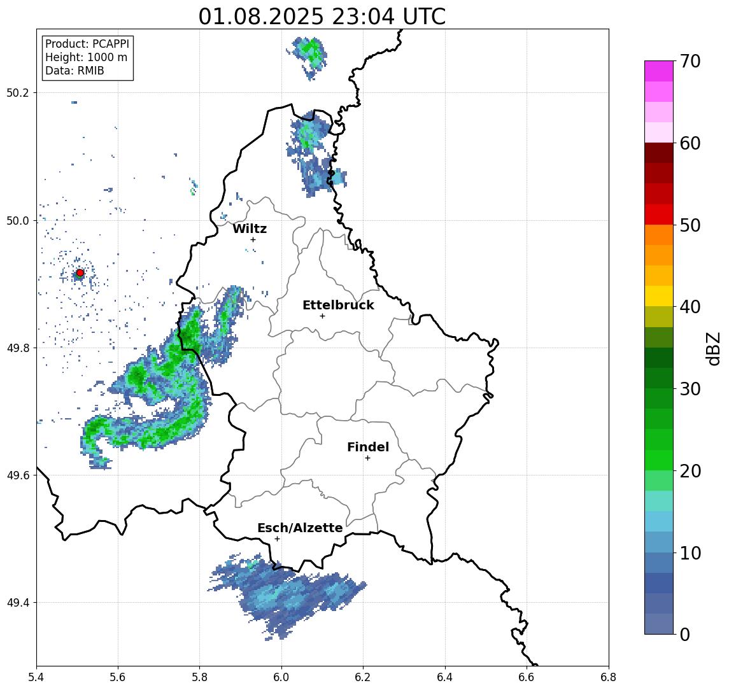This screenshot has width=729, height=690.
Task: Click the colorbar tick label 10
Action: point(690,553)
